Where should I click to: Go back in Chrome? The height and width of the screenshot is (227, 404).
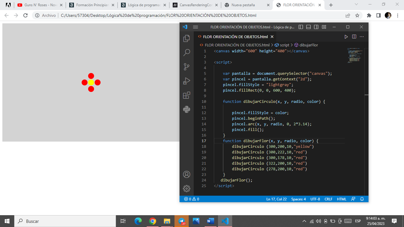(x=7, y=15)
